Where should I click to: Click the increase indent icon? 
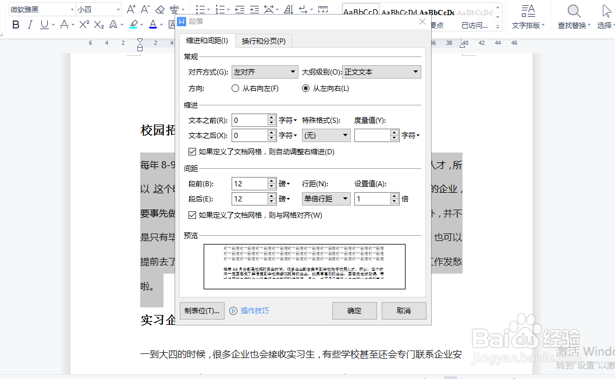tap(254, 9)
